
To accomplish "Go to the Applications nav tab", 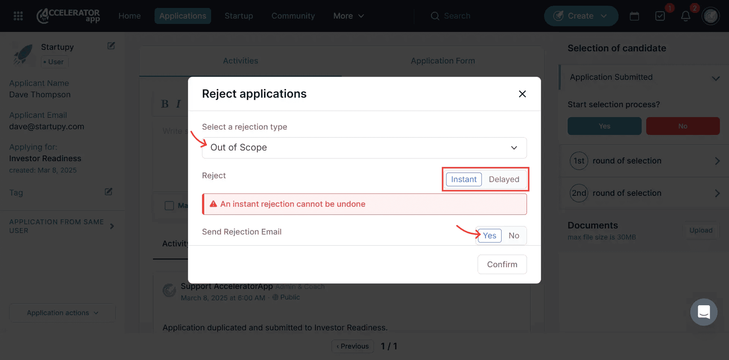I will [x=183, y=16].
